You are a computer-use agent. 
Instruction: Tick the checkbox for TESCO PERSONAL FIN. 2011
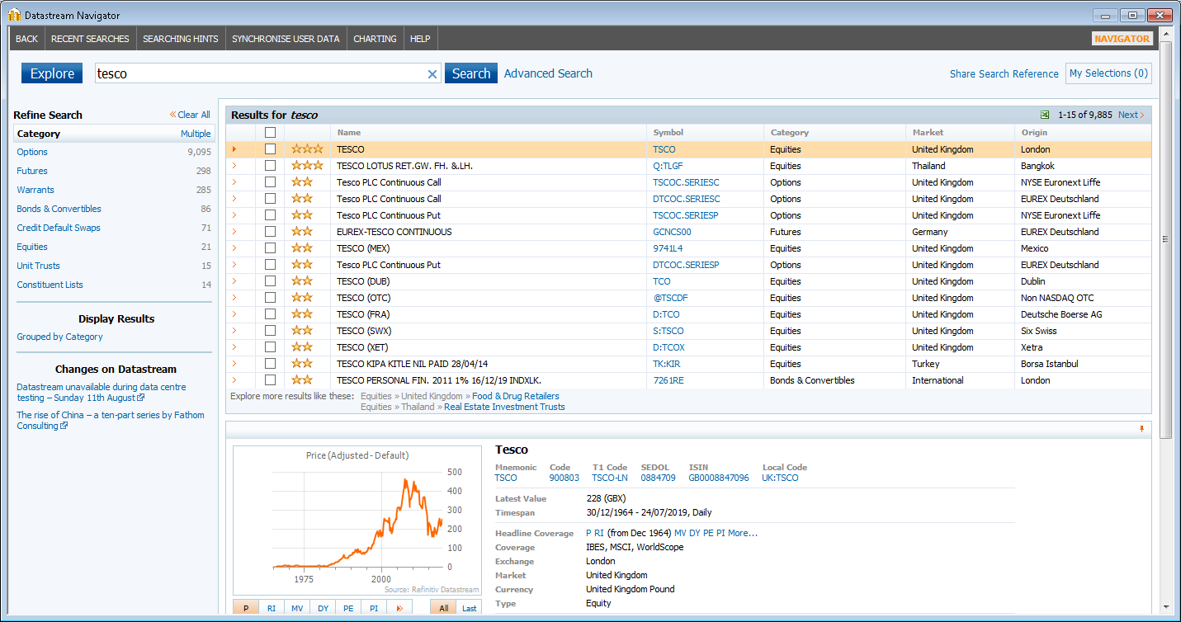pyautogui.click(x=270, y=380)
